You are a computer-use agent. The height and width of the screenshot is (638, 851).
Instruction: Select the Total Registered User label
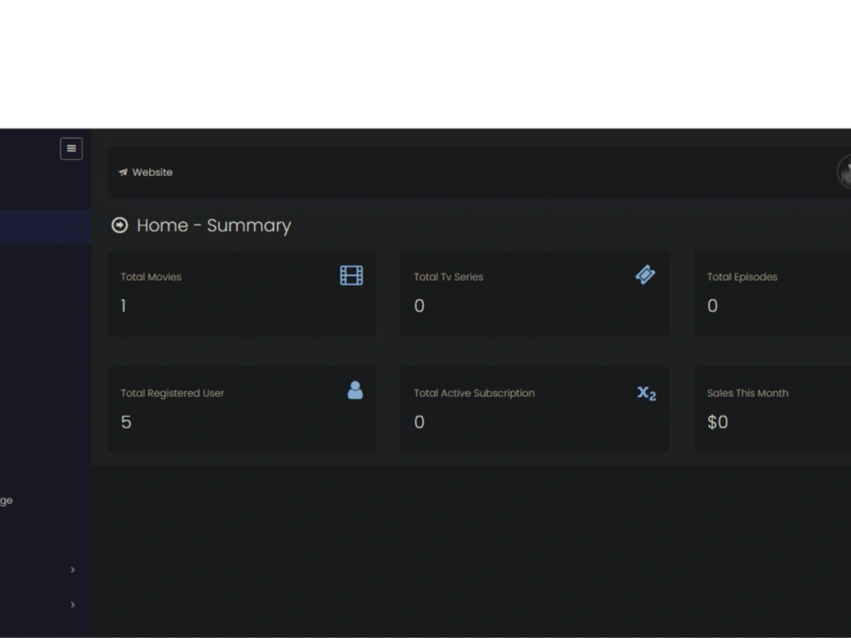point(172,393)
